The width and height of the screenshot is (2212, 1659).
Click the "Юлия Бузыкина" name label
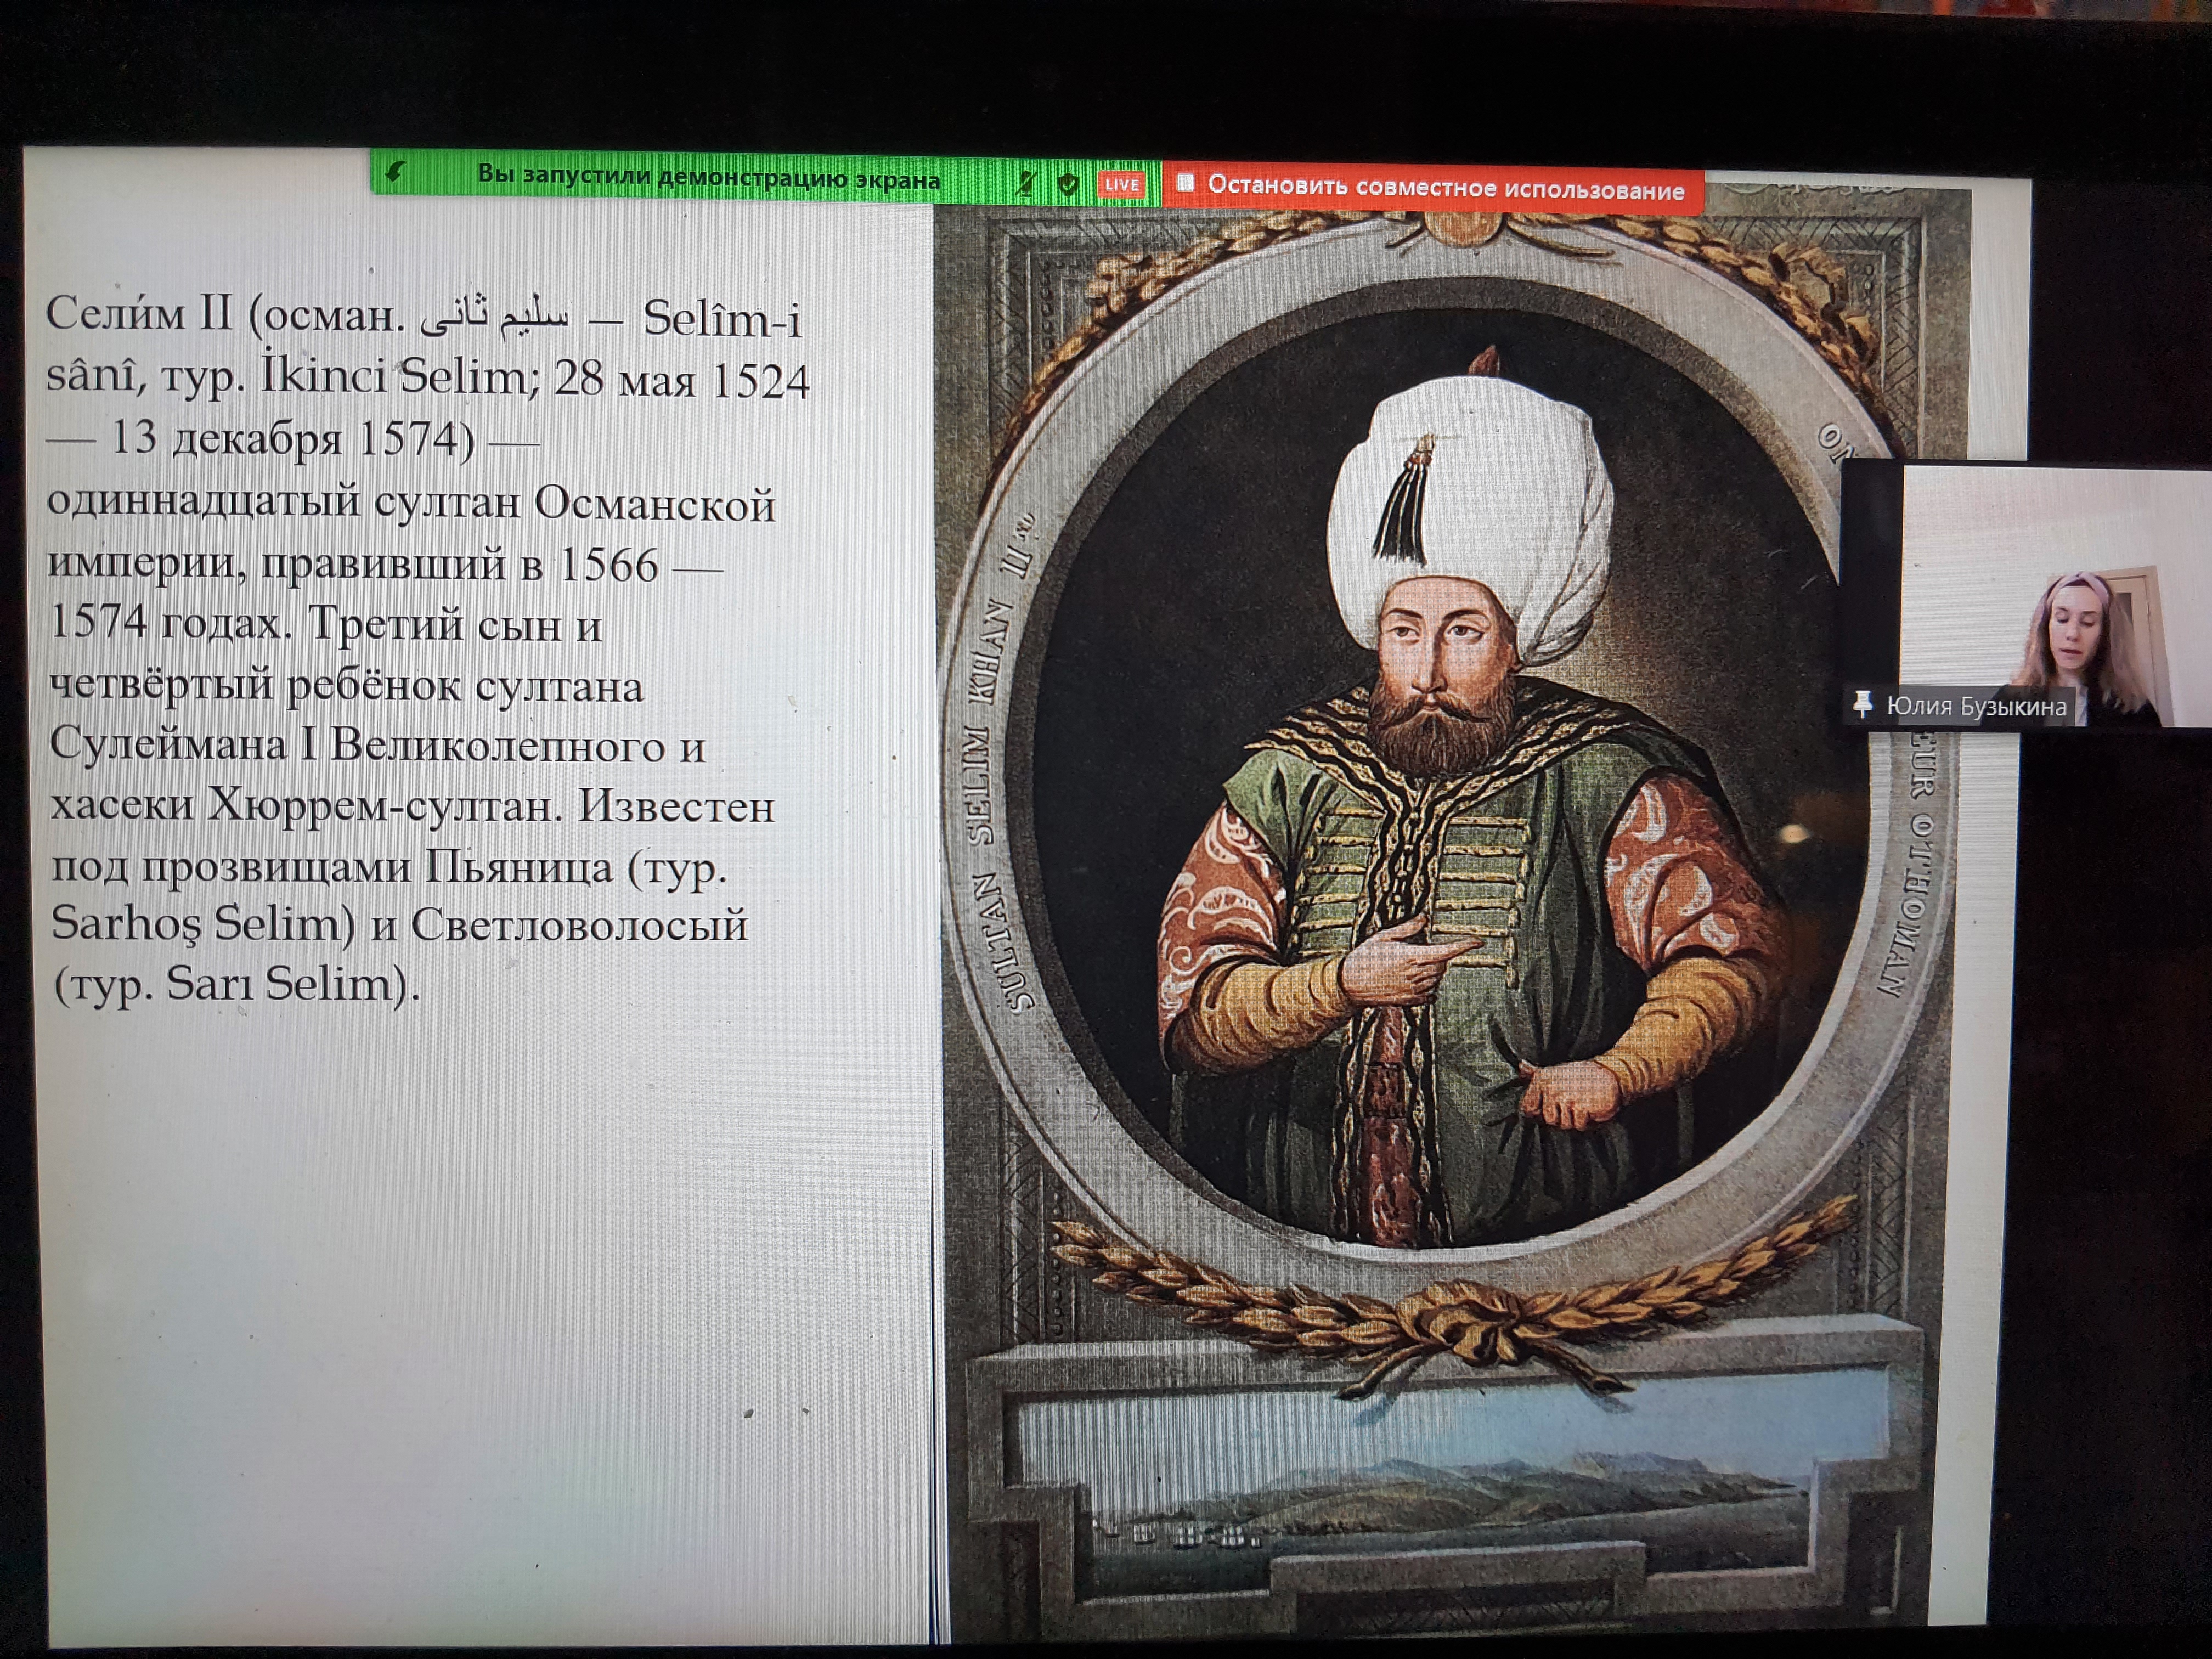click(x=1976, y=706)
